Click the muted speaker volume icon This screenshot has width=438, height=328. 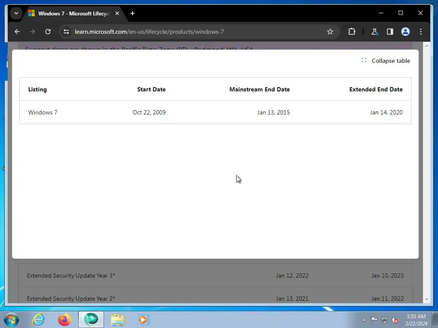click(x=395, y=320)
